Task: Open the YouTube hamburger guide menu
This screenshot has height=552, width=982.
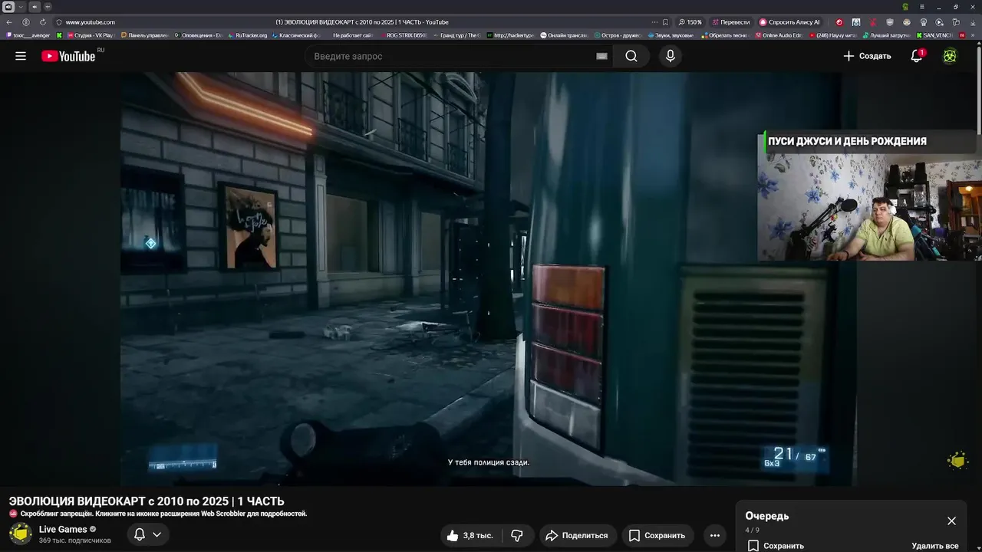Action: [21, 56]
